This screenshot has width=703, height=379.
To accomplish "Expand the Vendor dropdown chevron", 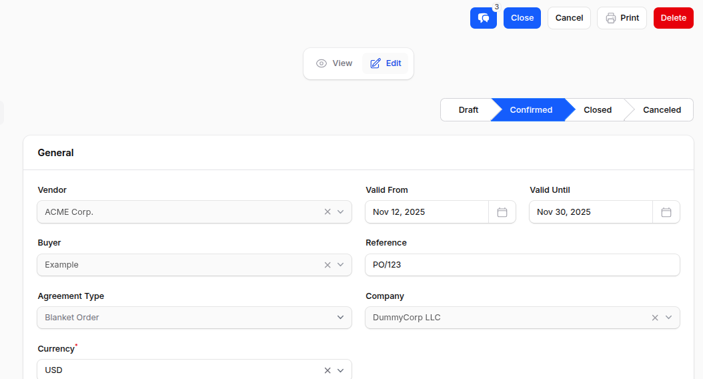I will [341, 212].
